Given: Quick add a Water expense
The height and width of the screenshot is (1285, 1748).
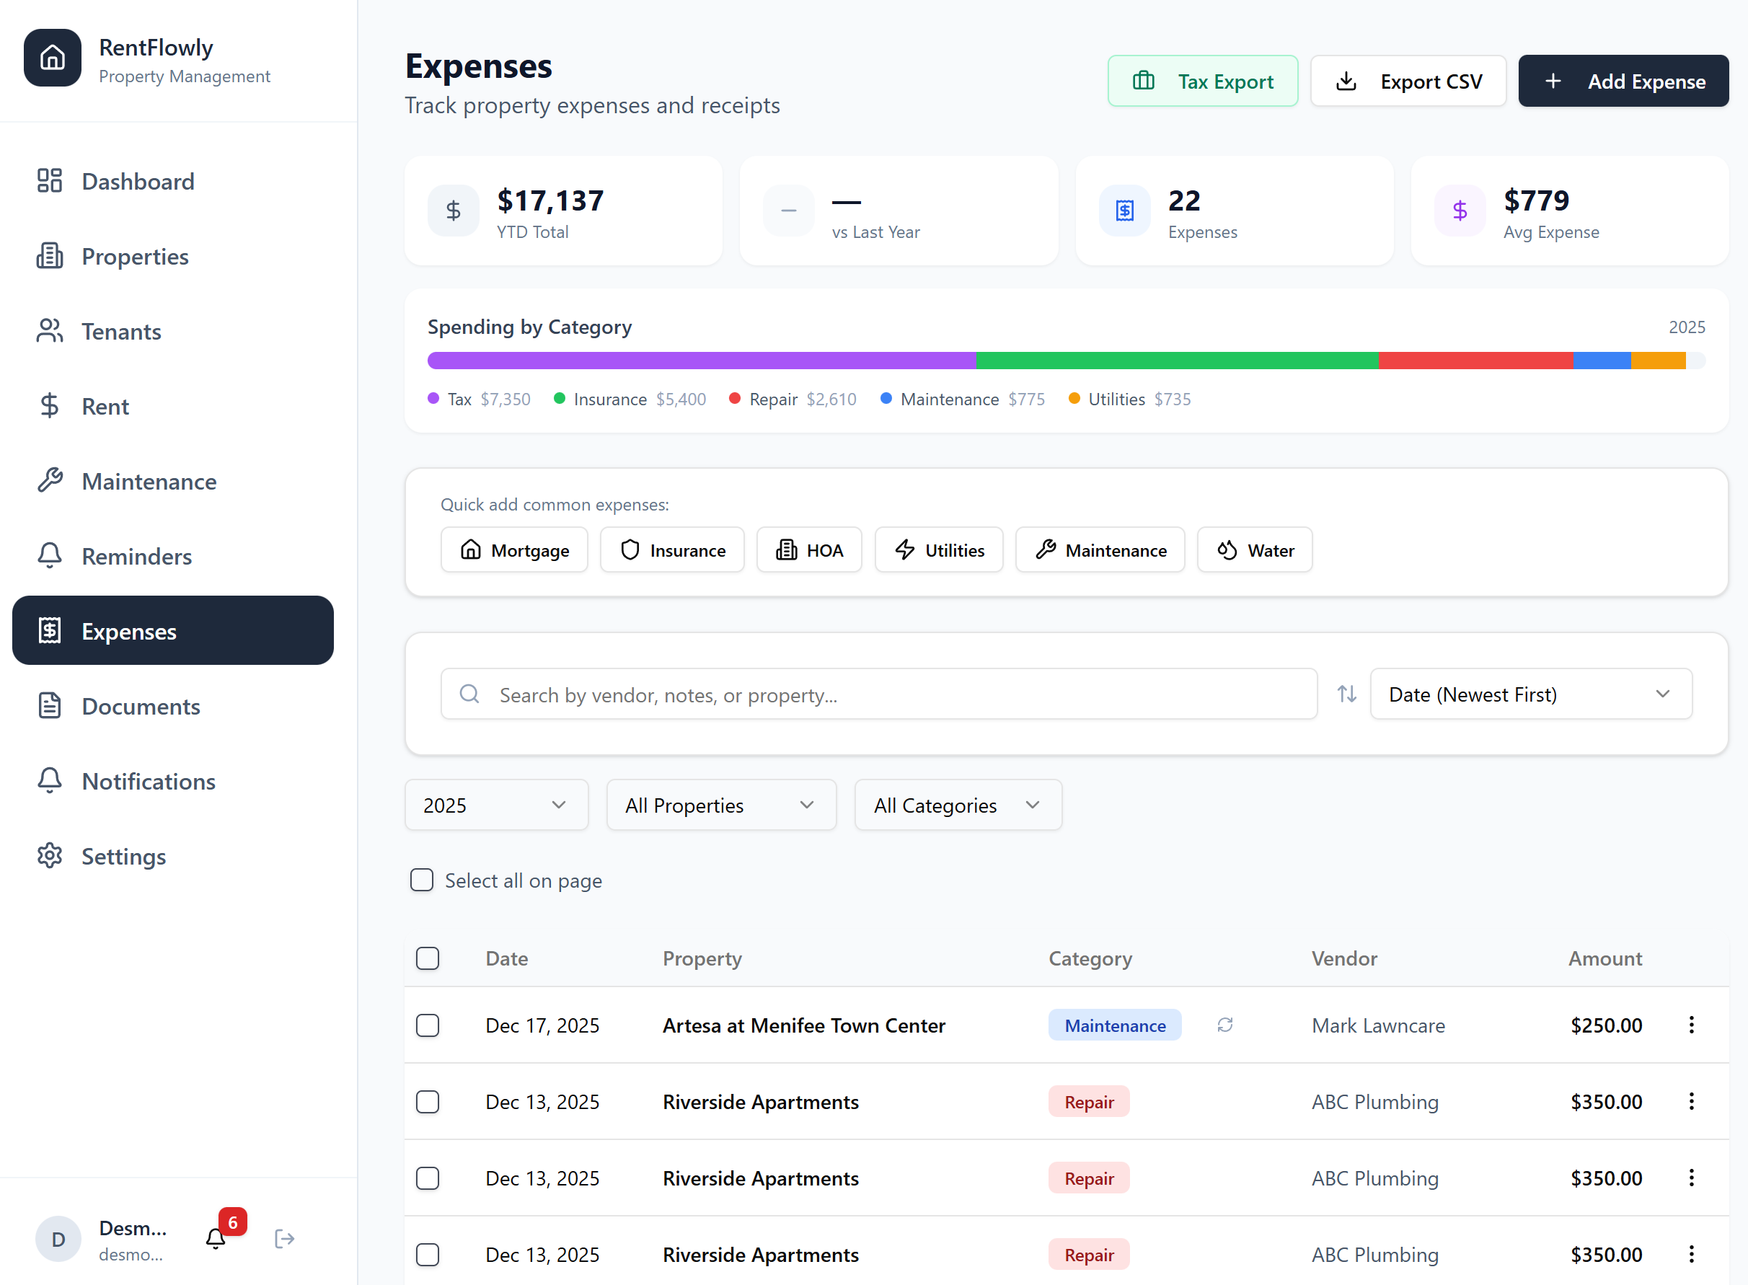Looking at the screenshot, I should coord(1254,550).
